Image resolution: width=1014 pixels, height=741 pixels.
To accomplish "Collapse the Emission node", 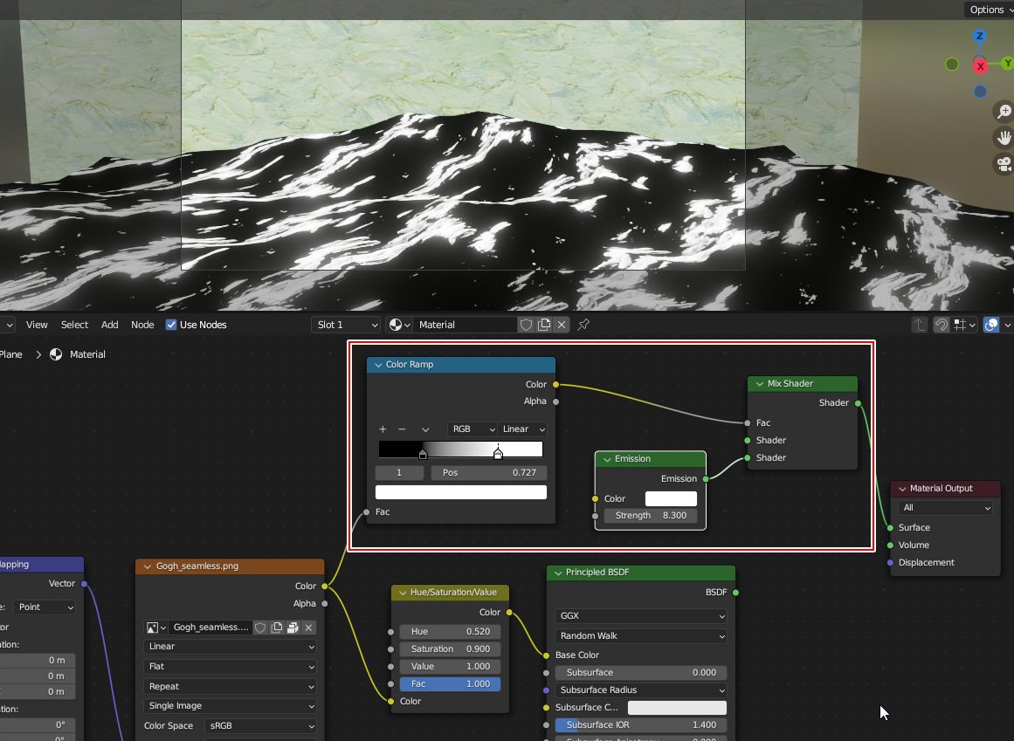I will 606,459.
